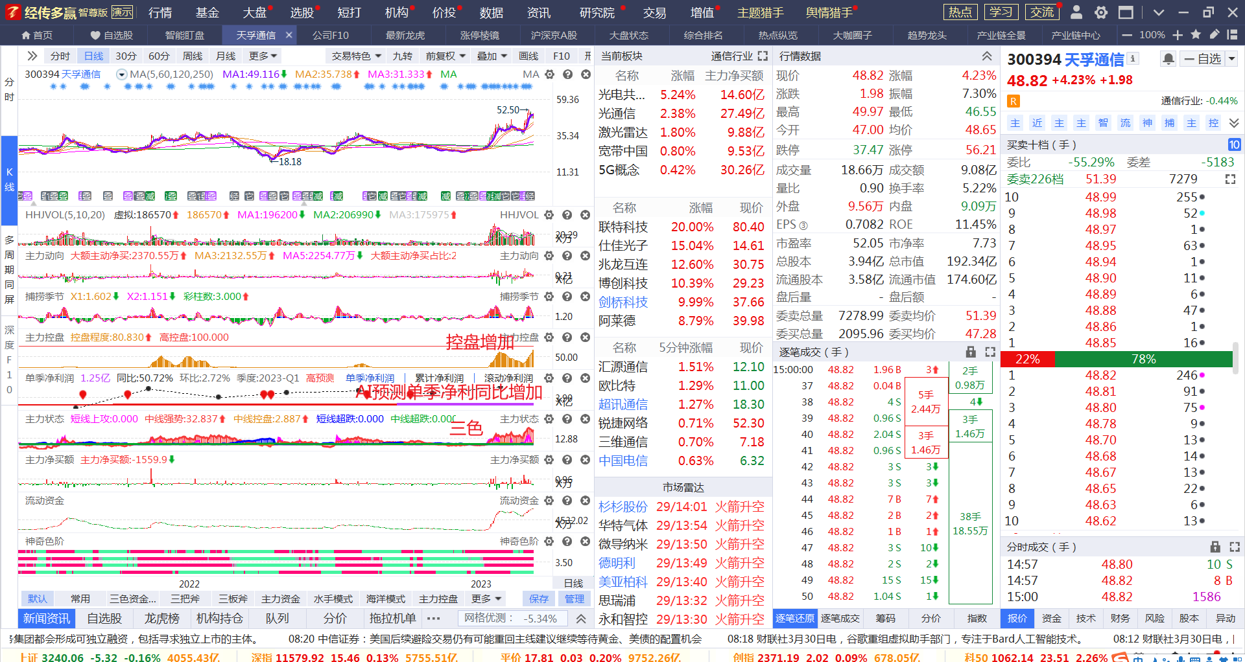Open help for the MA indicator
Viewport: 1245px width, 662px height.
pyautogui.click(x=567, y=74)
